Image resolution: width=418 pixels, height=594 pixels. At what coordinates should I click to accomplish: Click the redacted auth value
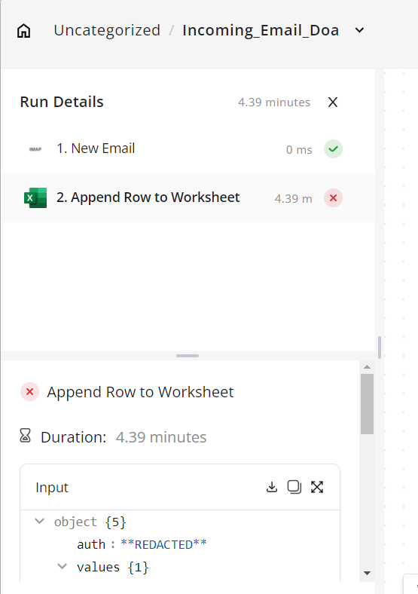(x=163, y=544)
